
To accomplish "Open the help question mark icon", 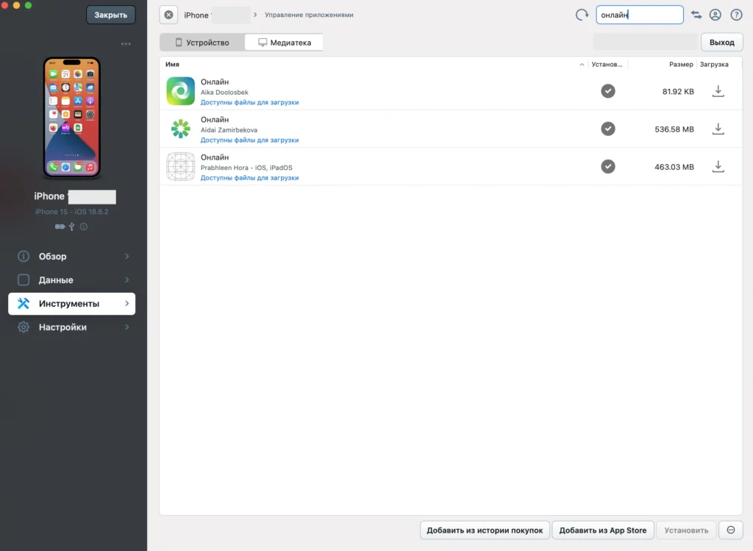I will point(736,15).
